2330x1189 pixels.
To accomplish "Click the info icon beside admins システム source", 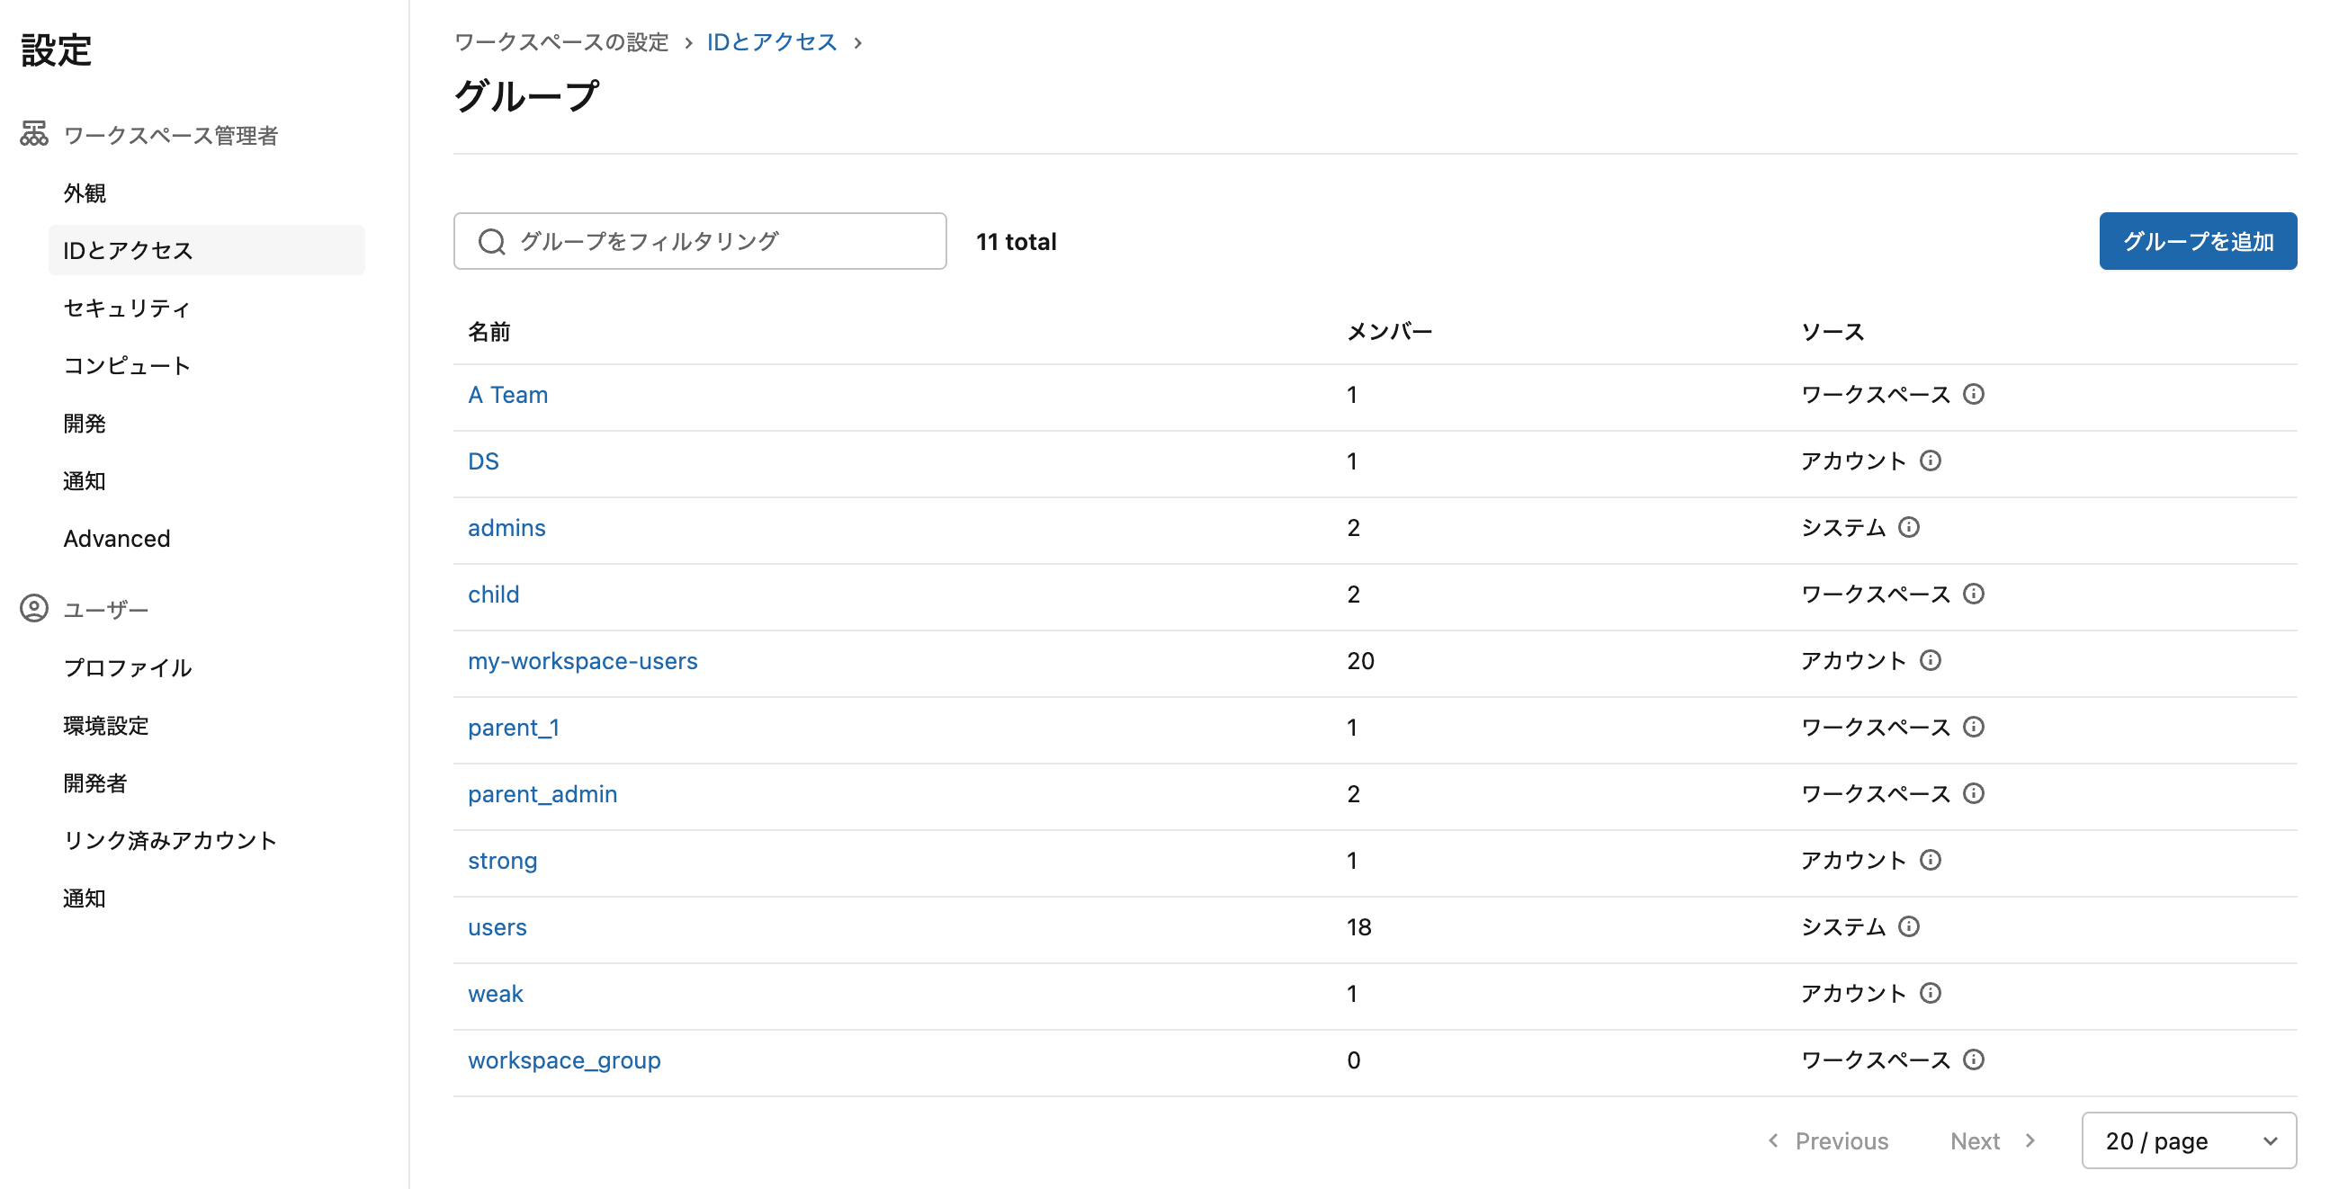I will click(1911, 527).
